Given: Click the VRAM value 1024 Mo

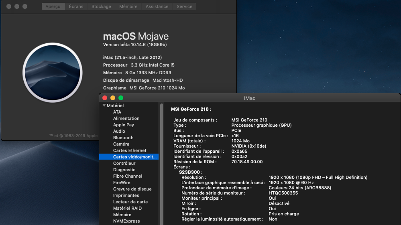Looking at the screenshot, I should pos(240,141).
